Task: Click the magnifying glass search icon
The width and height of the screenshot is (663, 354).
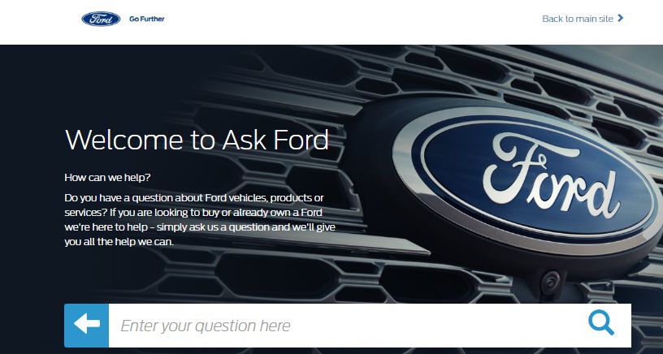Action: pos(601,322)
